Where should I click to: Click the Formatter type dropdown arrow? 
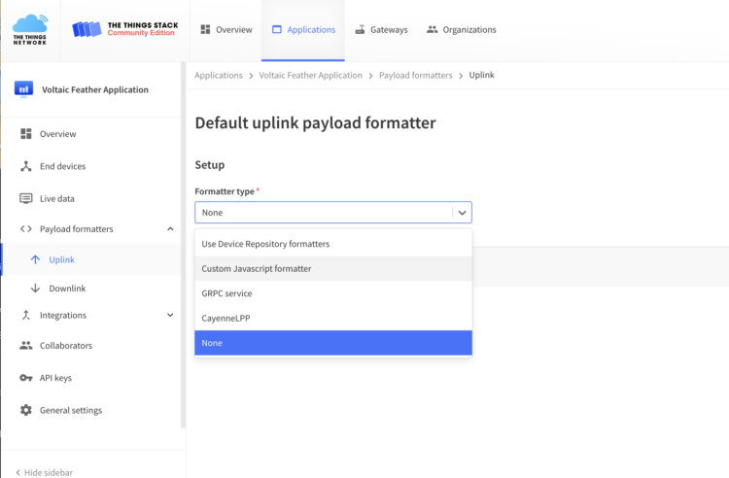(x=462, y=213)
